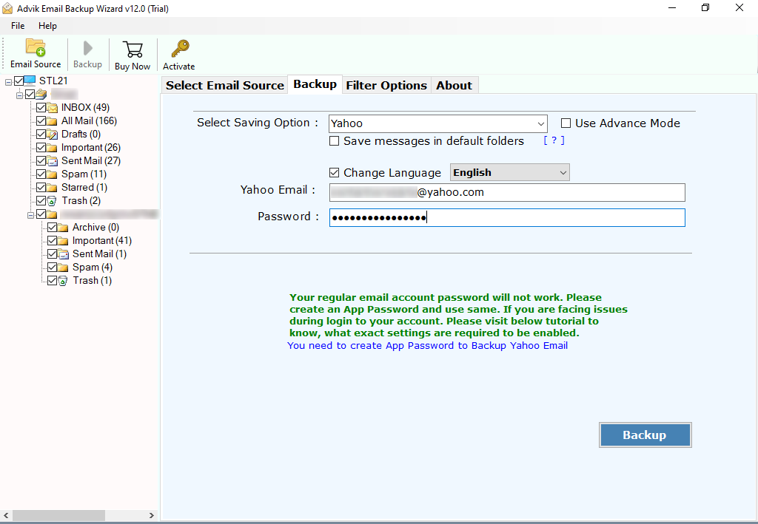Screen dimensions: 758x524
Task: Select the INBOX (49) envelope folder icon
Action: point(52,108)
